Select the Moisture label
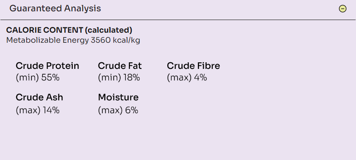This screenshot has width=356, height=160. tap(118, 98)
